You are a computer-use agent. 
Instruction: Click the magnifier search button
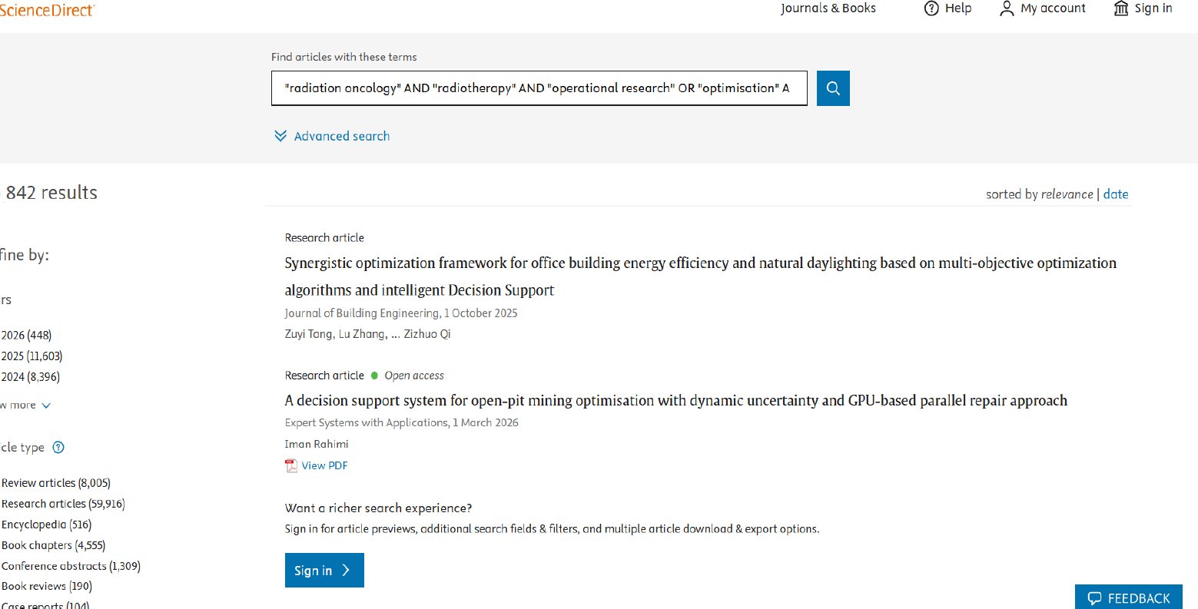coord(833,88)
